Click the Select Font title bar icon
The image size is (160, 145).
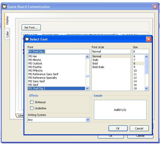(x=26, y=39)
